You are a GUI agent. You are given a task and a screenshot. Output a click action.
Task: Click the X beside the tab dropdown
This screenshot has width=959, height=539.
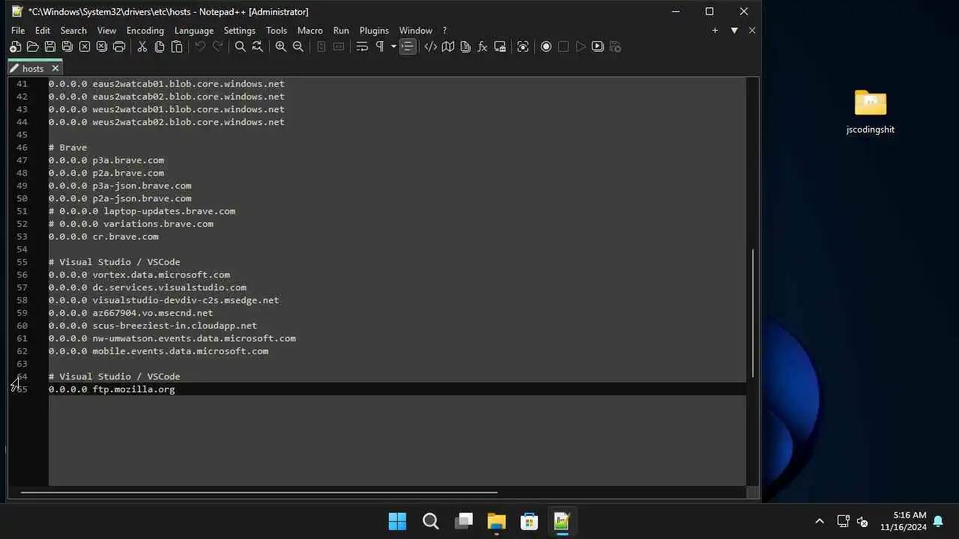coord(752,31)
